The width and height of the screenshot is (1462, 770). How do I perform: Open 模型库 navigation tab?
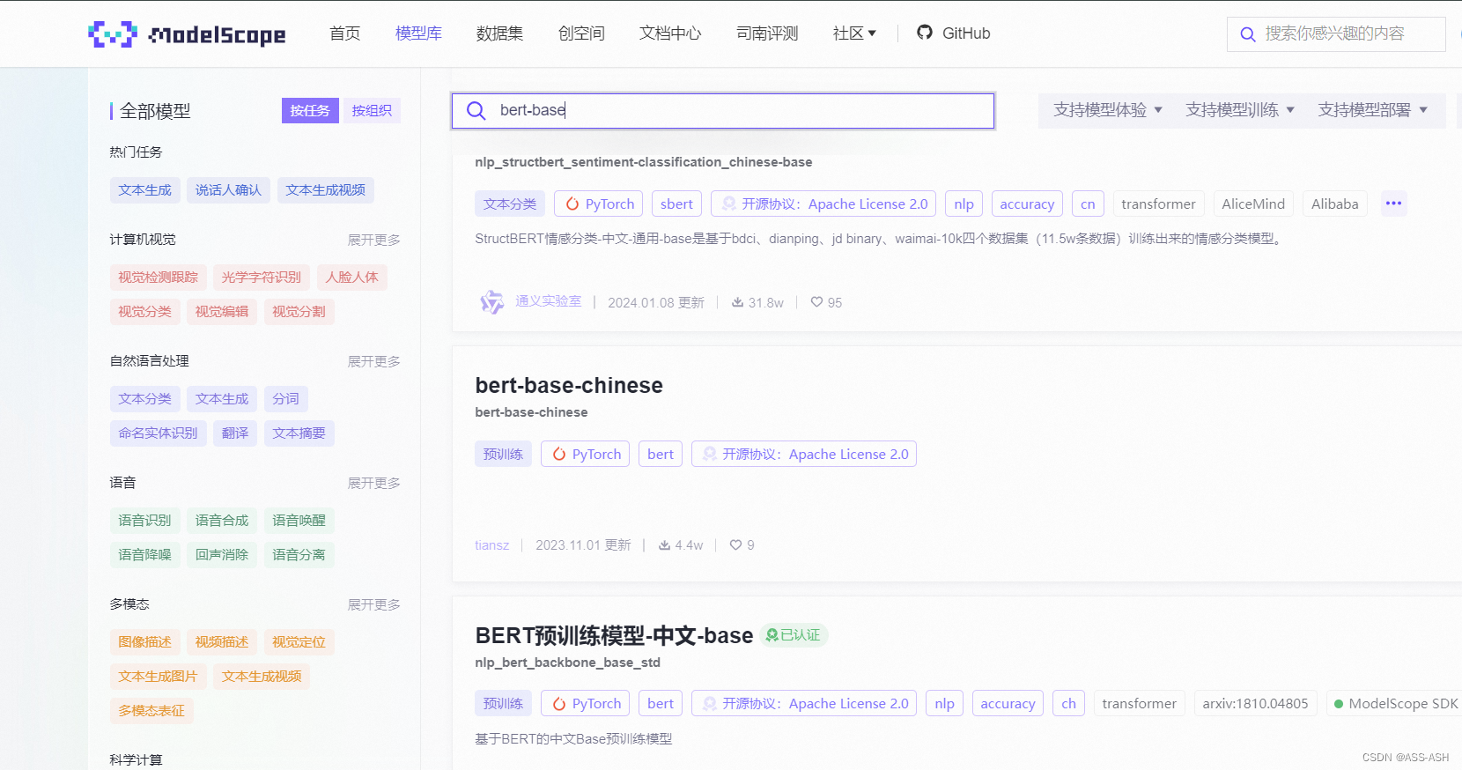pos(418,33)
